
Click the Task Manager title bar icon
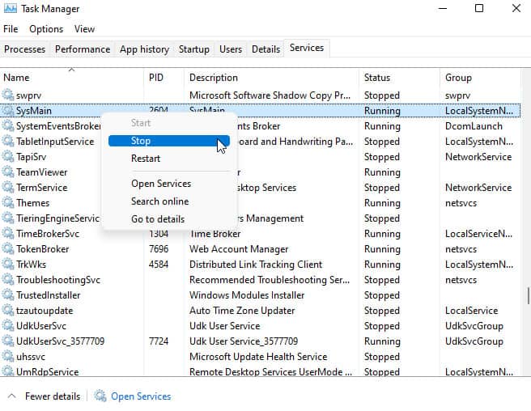coord(10,9)
